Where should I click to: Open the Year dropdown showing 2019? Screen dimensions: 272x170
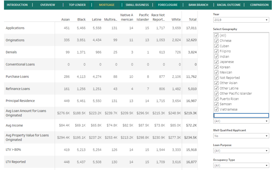[241, 20]
